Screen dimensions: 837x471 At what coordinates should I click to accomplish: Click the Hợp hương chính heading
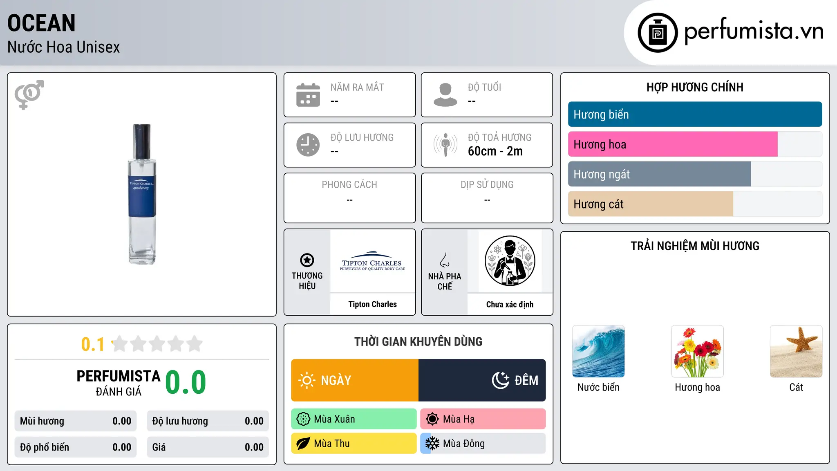[695, 87]
